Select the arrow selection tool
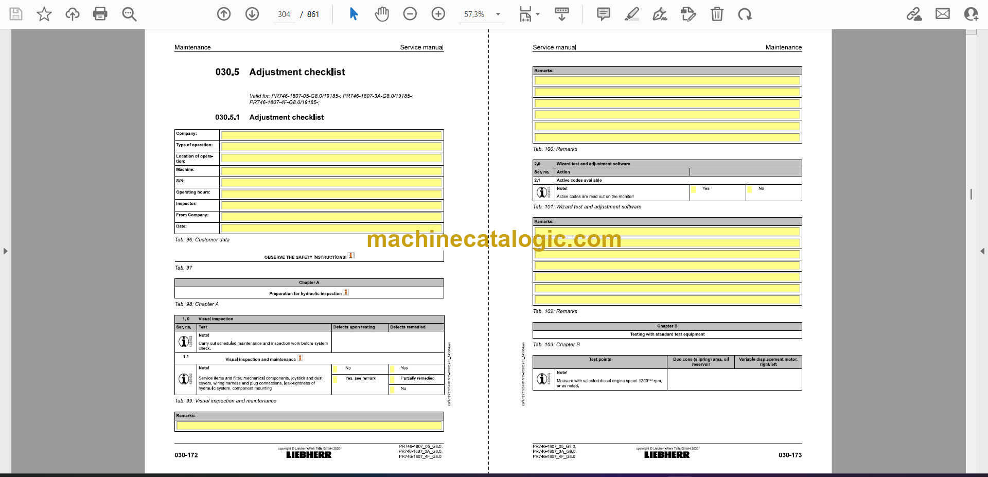The height and width of the screenshot is (477, 988). tap(354, 14)
